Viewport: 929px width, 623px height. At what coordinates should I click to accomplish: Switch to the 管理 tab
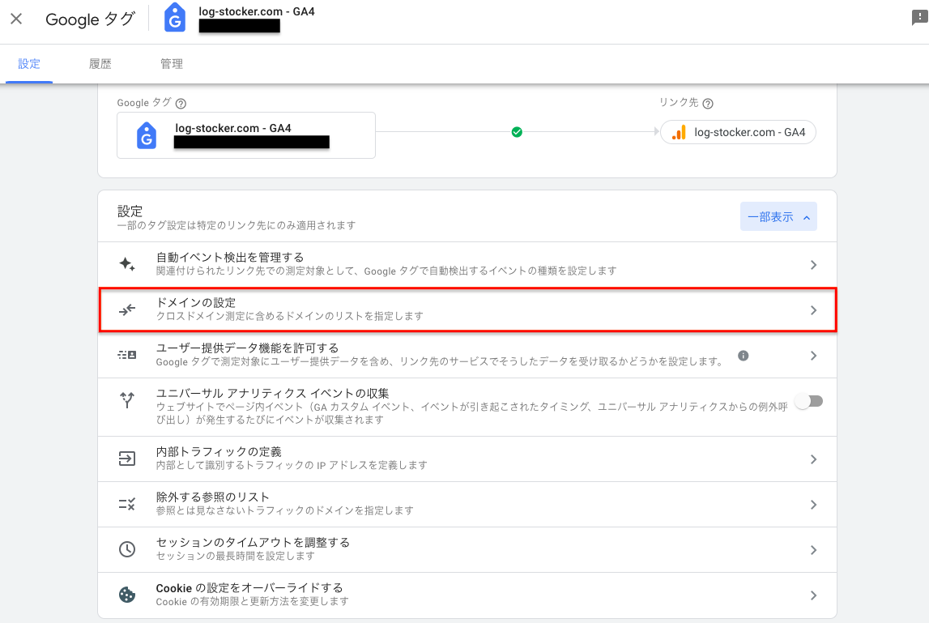[172, 64]
